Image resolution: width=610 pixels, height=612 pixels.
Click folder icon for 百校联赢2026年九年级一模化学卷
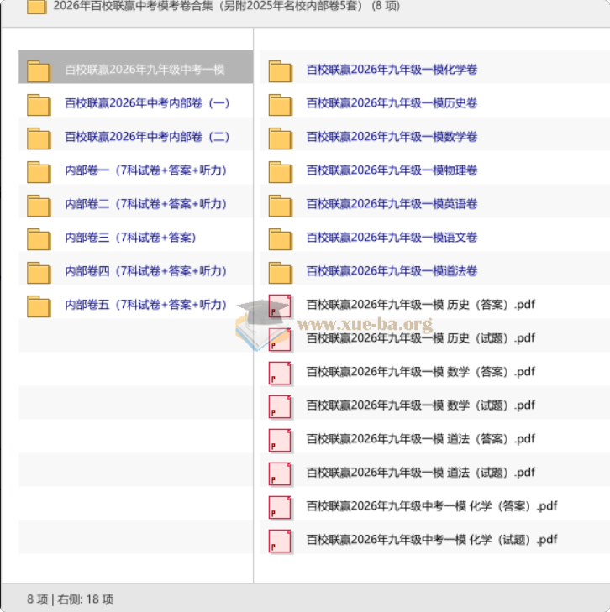[x=280, y=71]
